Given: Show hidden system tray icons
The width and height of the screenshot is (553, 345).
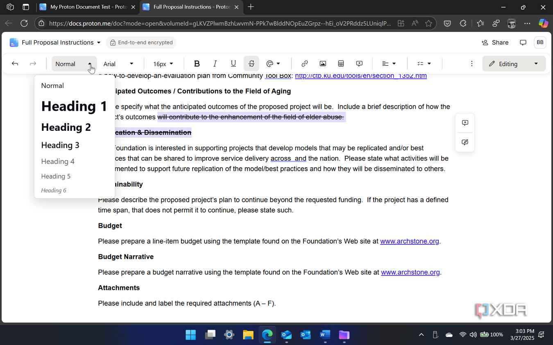Looking at the screenshot, I should (x=421, y=335).
